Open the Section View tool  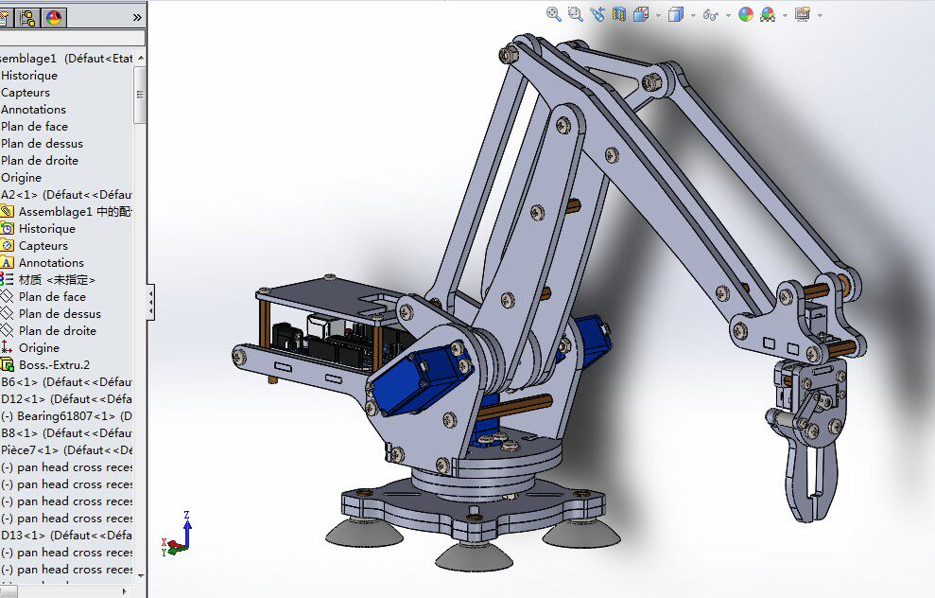coord(619,14)
